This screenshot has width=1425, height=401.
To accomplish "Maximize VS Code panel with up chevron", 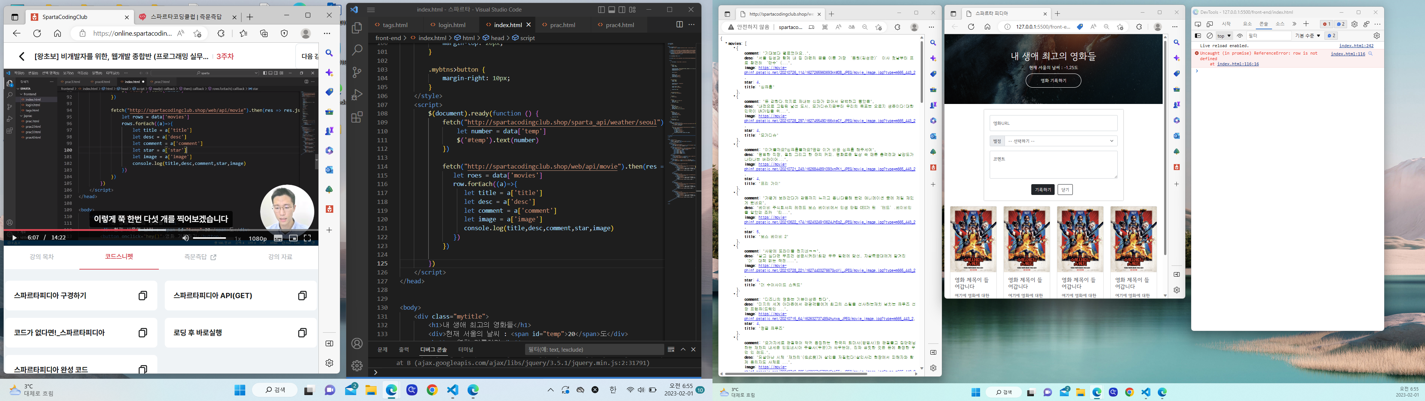I will pos(683,349).
